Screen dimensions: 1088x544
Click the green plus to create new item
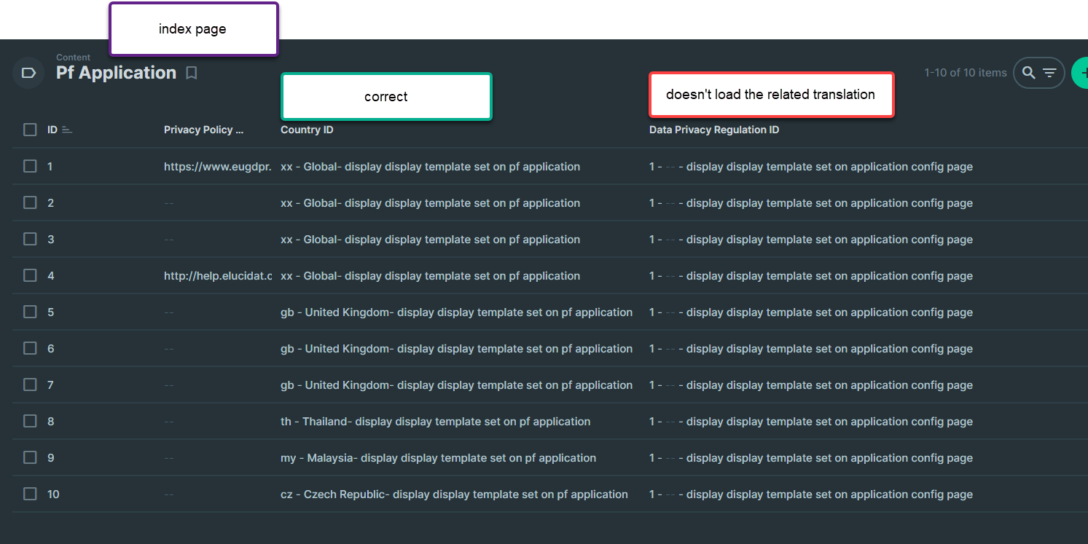coord(1084,73)
